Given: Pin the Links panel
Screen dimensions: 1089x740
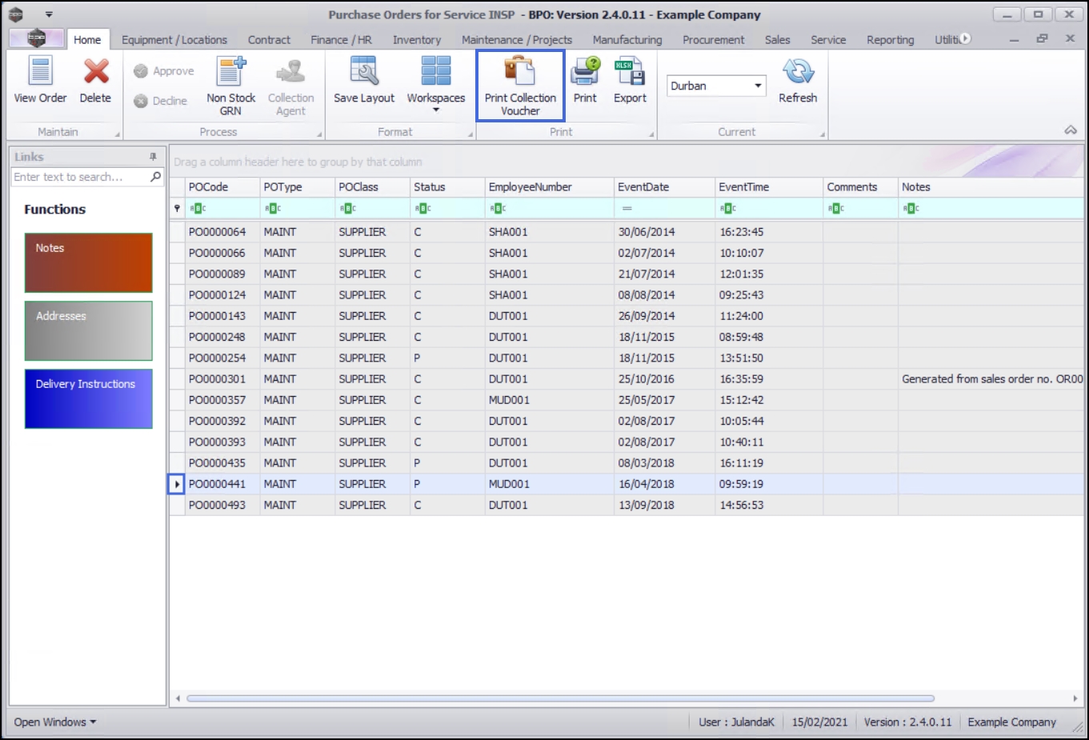Looking at the screenshot, I should click(153, 157).
